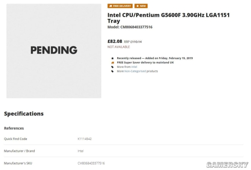This screenshot has width=251, height=170.
Task: Click the Specifications heading
Action: pyautogui.click(x=24, y=114)
